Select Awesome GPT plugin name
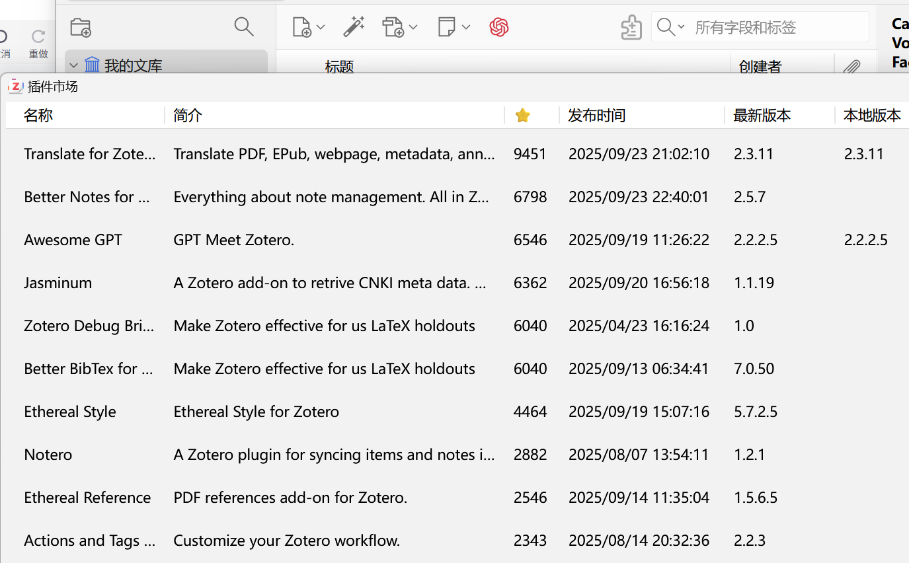This screenshot has width=909, height=563. coord(73,239)
